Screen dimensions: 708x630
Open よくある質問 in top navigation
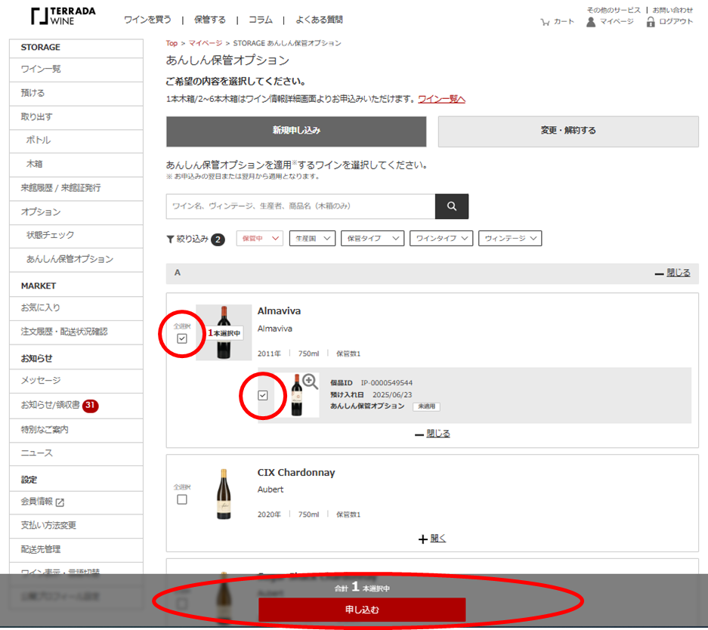(319, 20)
